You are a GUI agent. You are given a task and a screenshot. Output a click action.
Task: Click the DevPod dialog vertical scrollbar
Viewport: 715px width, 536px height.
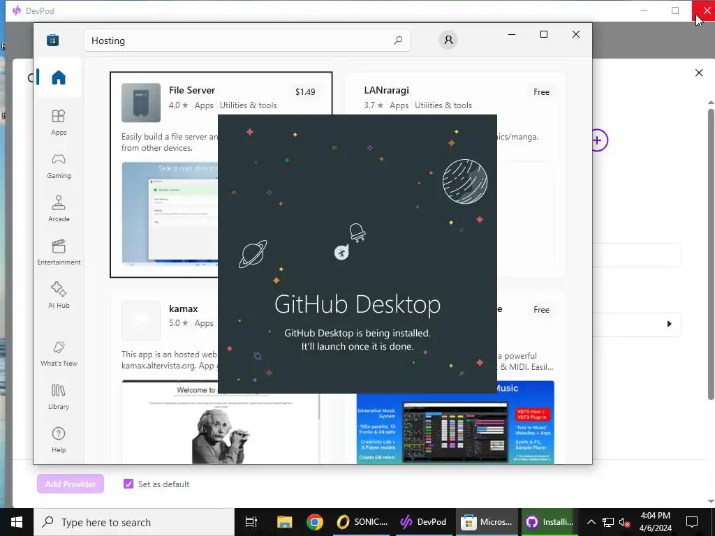[710, 254]
